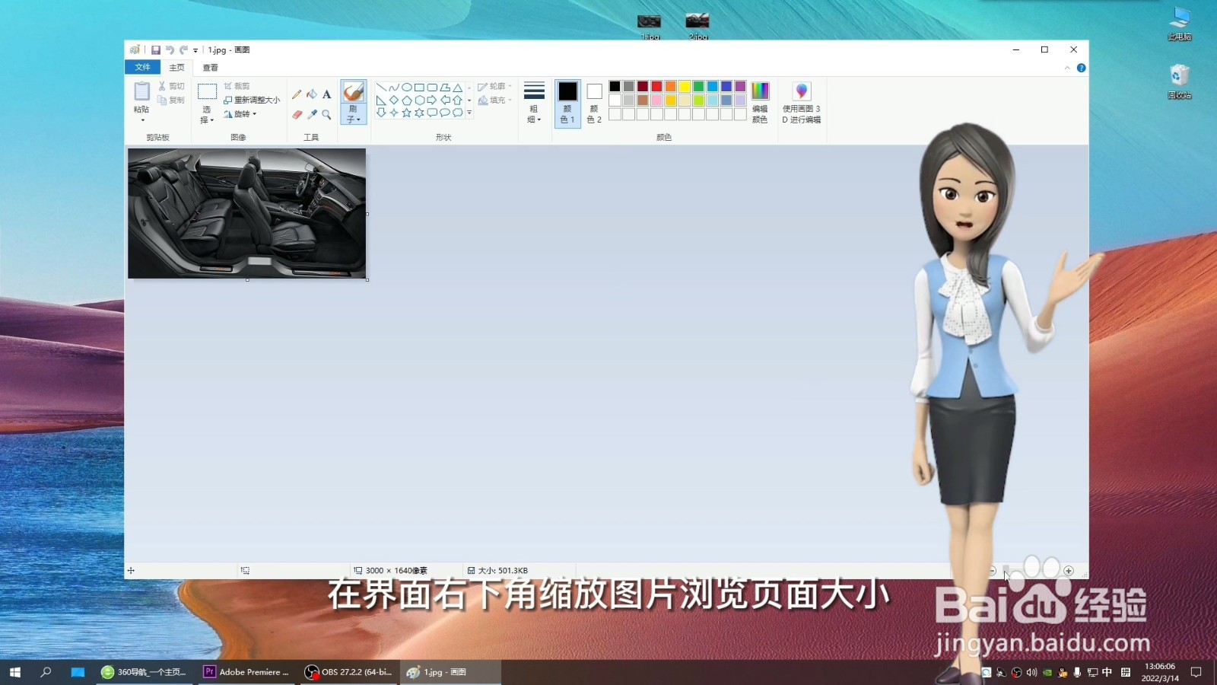1217x685 pixels.
Task: Click the zoom out minus button
Action: point(991,571)
